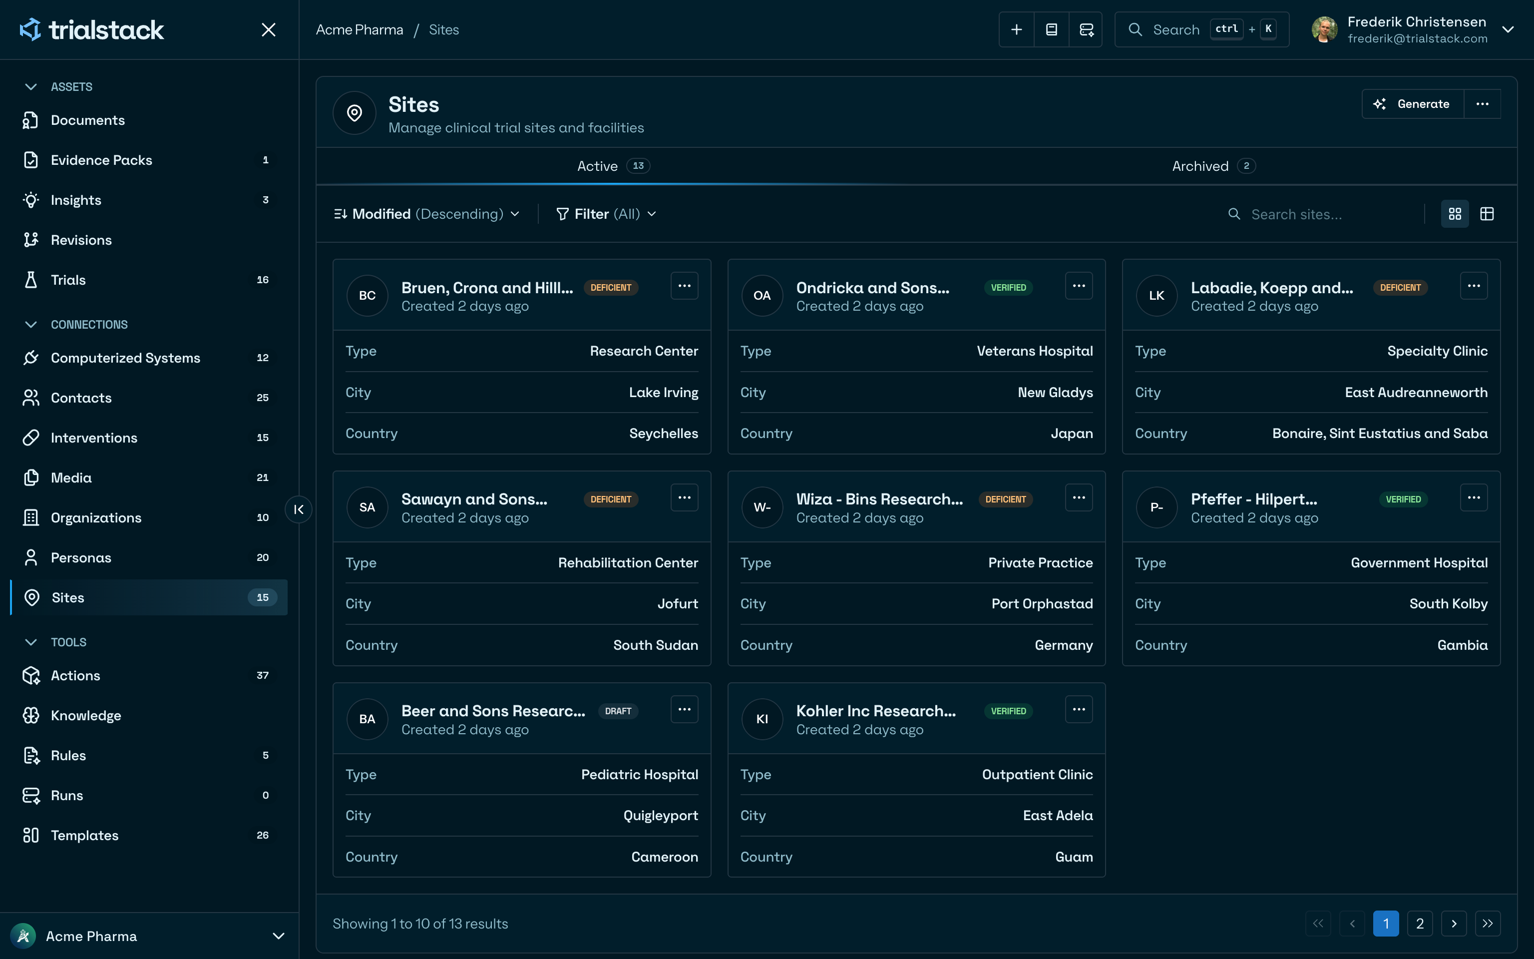Open options menu for Bruen, Crona card
1534x959 pixels.
684,286
